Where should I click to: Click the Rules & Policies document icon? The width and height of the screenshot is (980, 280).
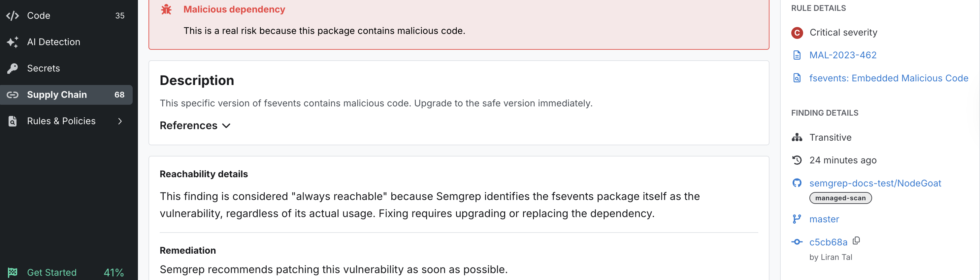point(12,121)
